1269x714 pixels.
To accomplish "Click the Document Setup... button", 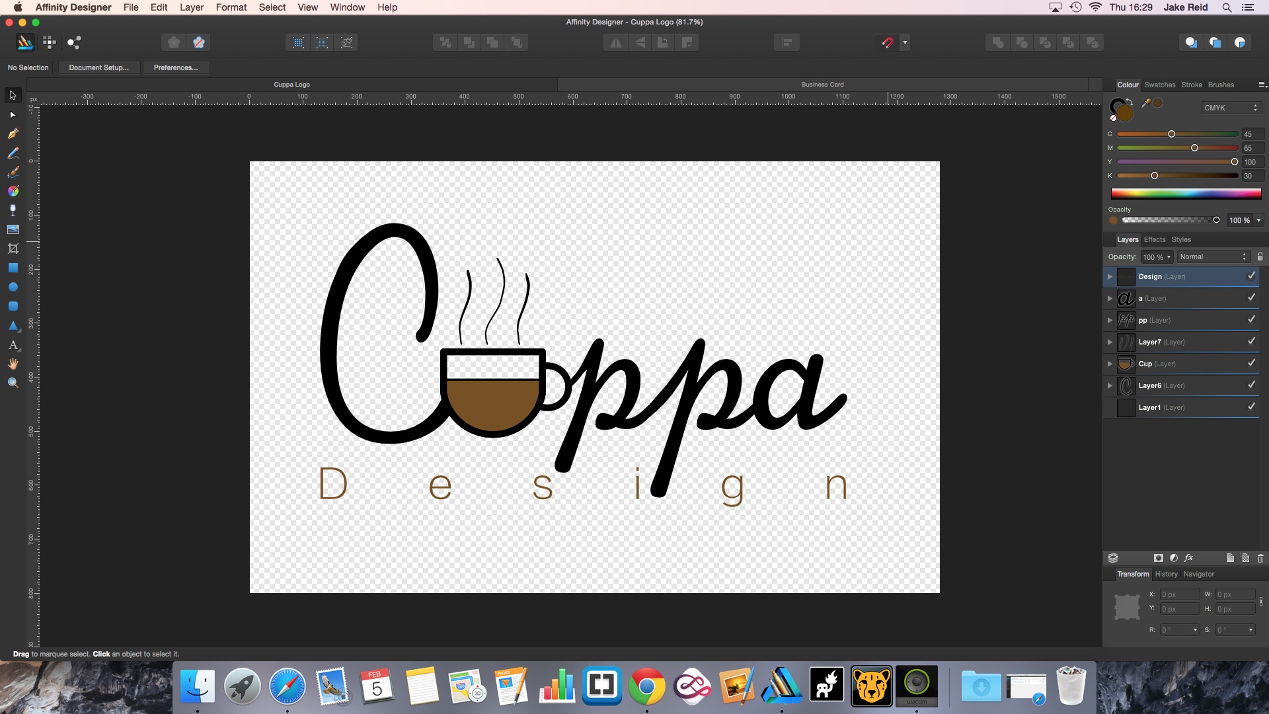I will pyautogui.click(x=98, y=67).
